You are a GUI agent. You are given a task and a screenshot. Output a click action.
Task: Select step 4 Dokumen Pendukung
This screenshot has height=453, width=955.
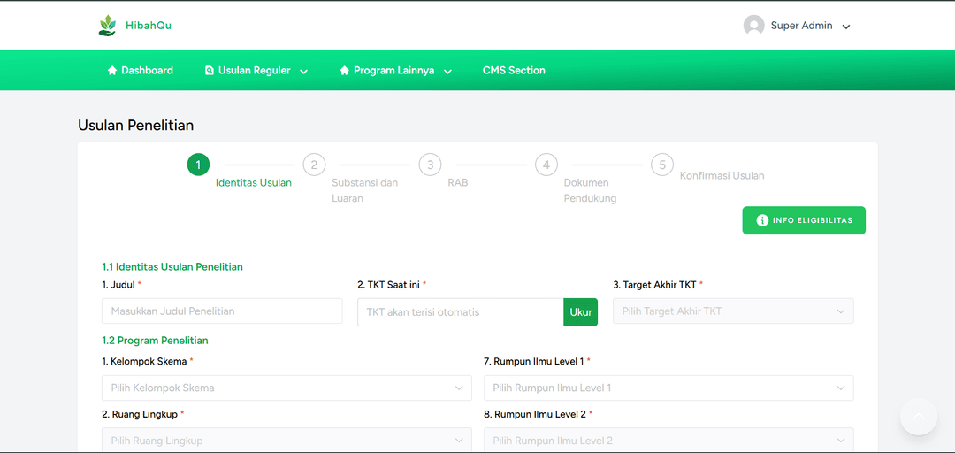pos(546,165)
